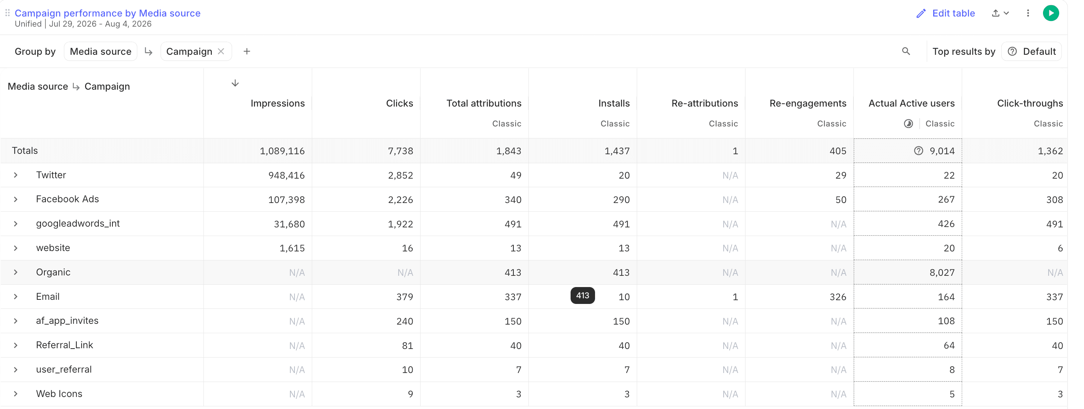Click the Totals row label
Viewport: 1084px width, 409px height.
pyautogui.click(x=25, y=151)
